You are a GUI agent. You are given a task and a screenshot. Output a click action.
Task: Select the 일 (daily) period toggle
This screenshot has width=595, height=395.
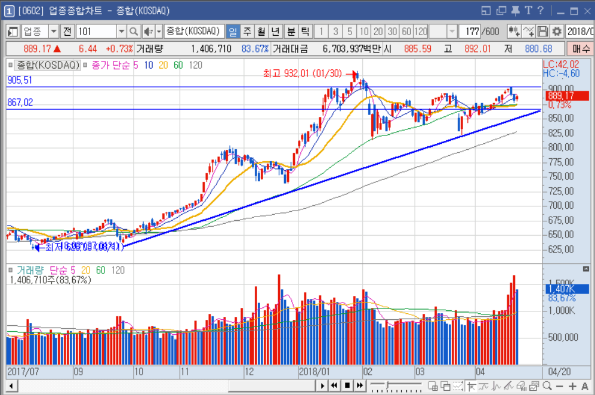232,31
